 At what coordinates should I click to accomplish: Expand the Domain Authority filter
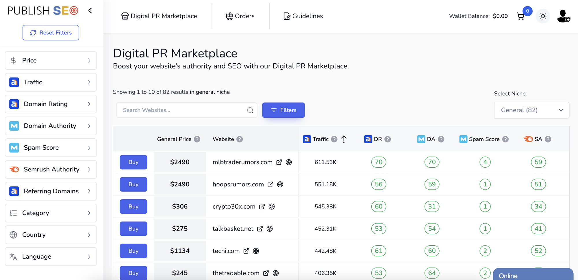(x=51, y=126)
